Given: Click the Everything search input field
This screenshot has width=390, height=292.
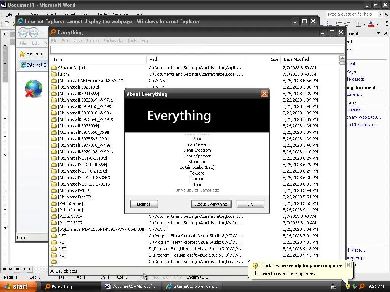Looking at the screenshot, I should tap(197, 50).
